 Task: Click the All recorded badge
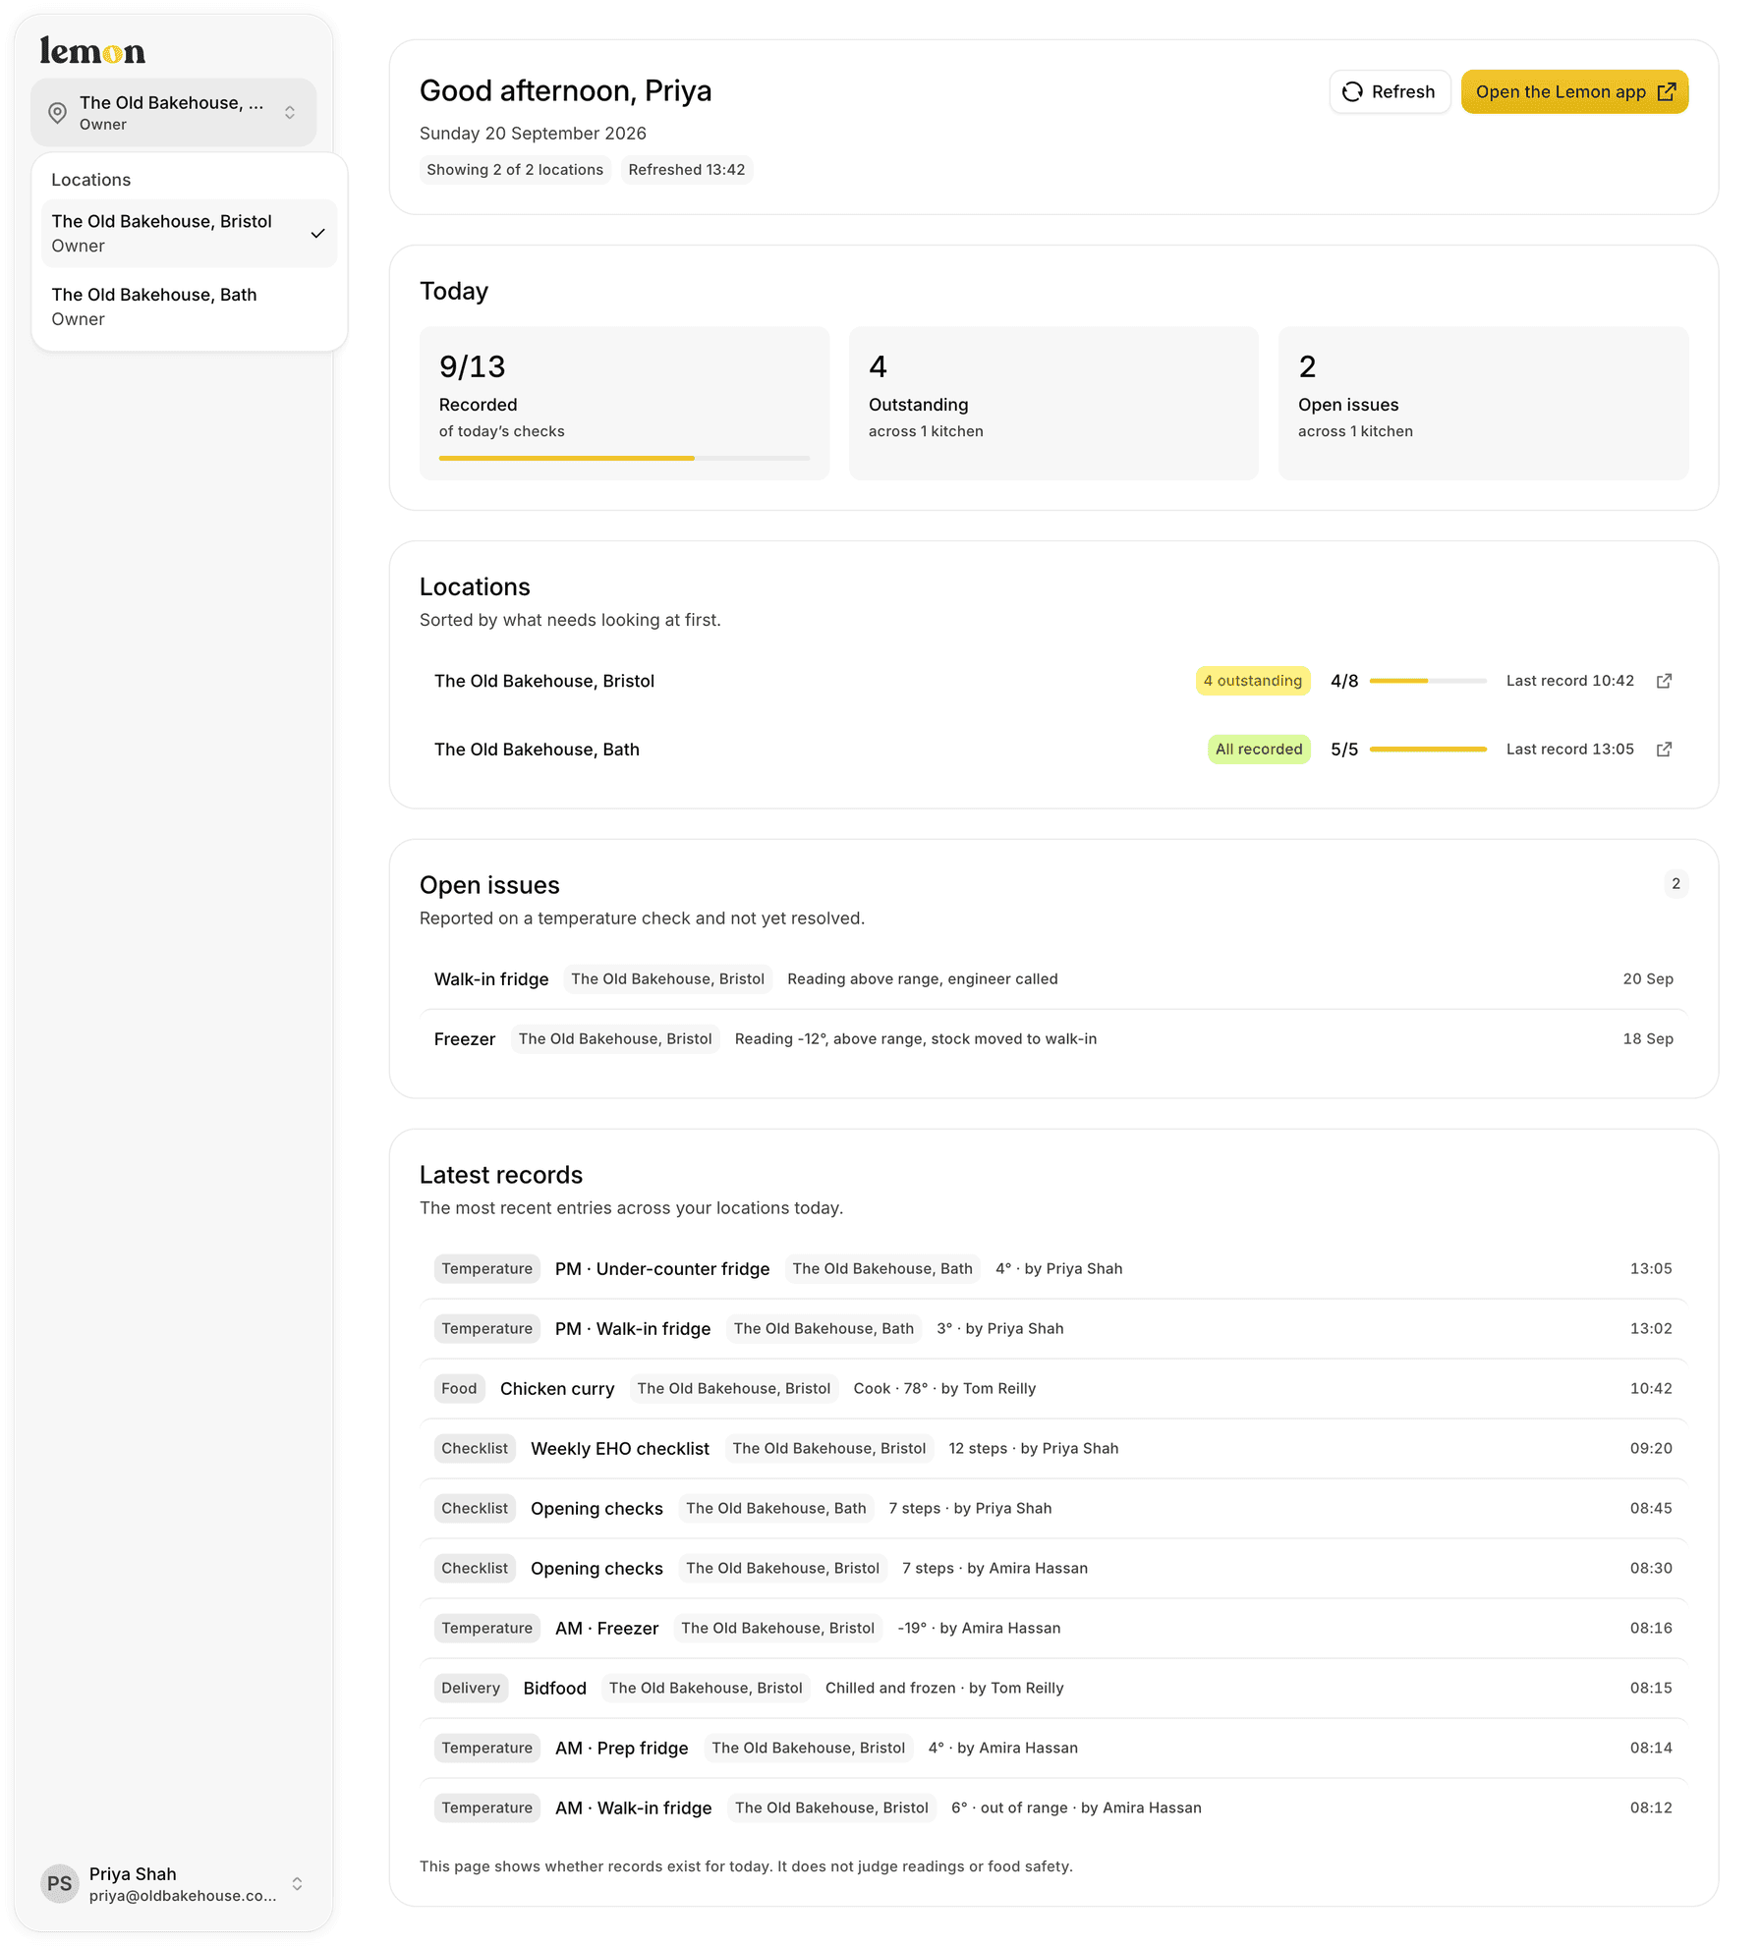click(1259, 750)
